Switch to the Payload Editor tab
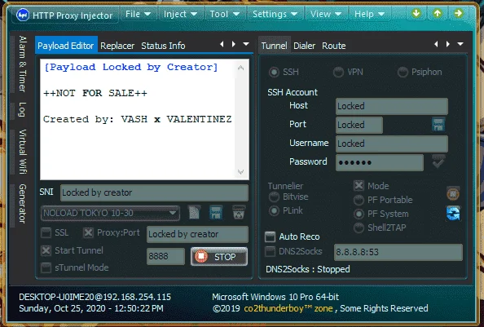Screen dimensions: 484x327 pyautogui.click(x=66, y=46)
